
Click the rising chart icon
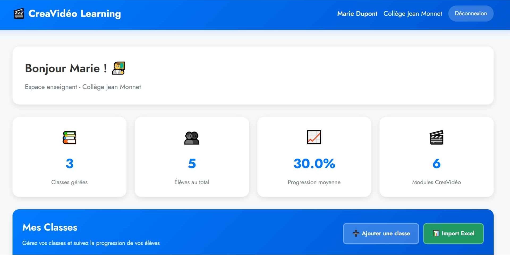pyautogui.click(x=314, y=137)
